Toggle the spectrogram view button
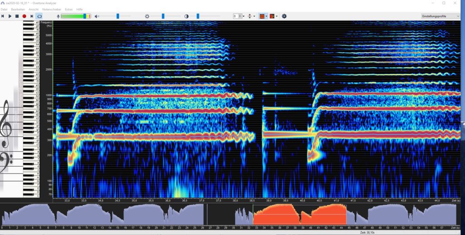Image resolution: width=465 pixels, height=235 pixels. [262, 16]
